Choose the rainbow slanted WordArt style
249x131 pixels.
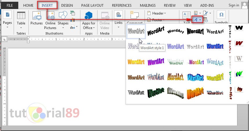(196, 62)
